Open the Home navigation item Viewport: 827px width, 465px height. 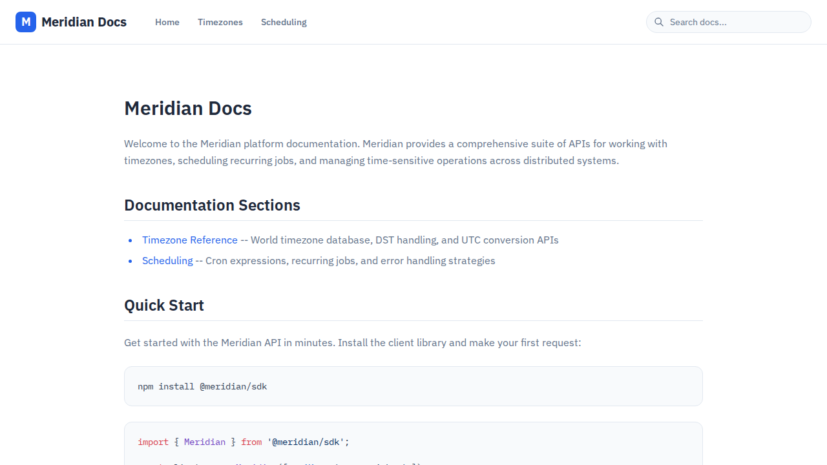tap(167, 22)
